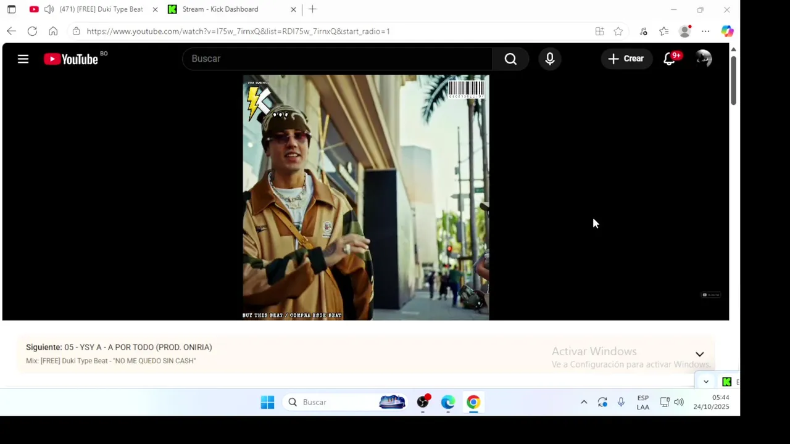Viewport: 790px width, 444px height.
Task: Change the ESP LAA input language
Action: (643, 402)
